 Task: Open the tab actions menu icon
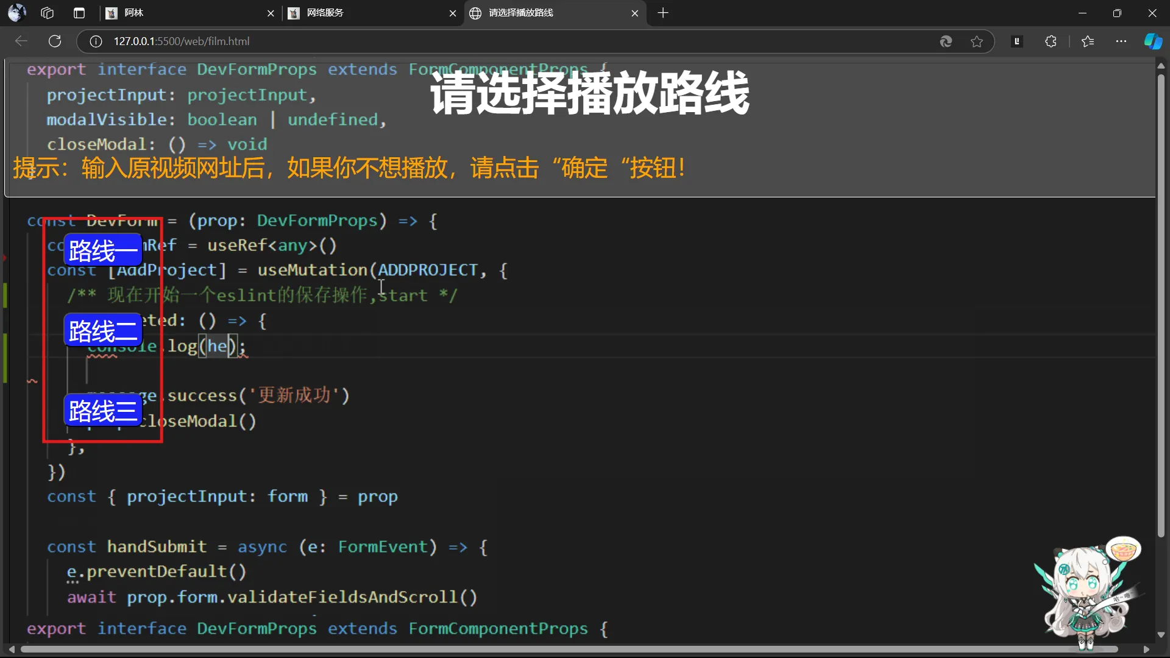(79, 13)
